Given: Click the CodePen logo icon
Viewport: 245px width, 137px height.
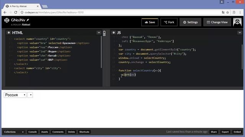Looking at the screenshot, I should 7,20.
